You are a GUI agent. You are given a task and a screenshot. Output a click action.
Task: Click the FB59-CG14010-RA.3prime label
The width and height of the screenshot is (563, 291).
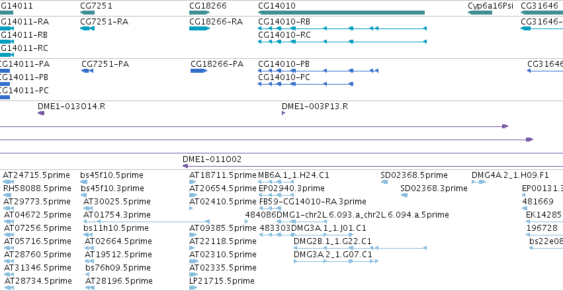[312, 201]
